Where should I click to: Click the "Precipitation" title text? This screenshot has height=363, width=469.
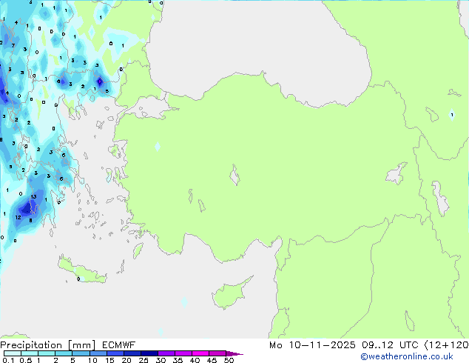tap(31, 345)
